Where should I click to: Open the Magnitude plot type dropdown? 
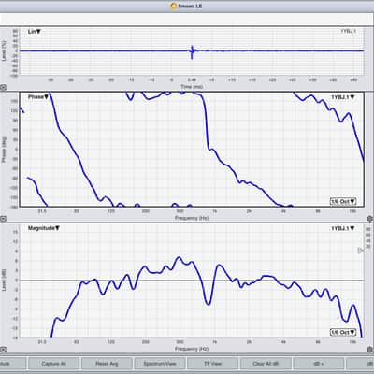click(x=44, y=228)
